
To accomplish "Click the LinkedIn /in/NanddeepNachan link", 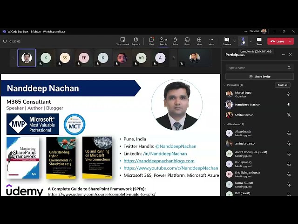I will pos(165,154).
